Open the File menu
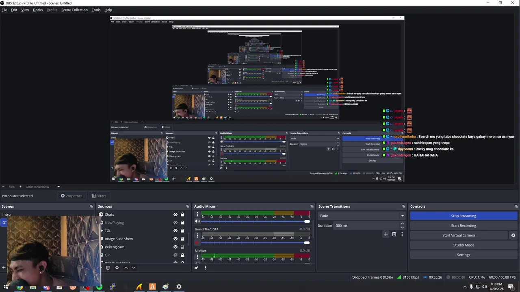This screenshot has height=292, width=520. pyautogui.click(x=4, y=10)
